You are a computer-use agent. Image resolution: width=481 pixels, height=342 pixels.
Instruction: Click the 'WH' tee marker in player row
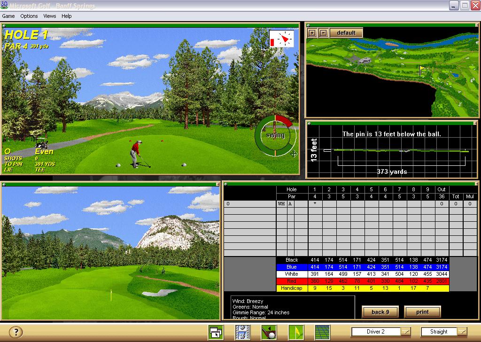point(281,204)
